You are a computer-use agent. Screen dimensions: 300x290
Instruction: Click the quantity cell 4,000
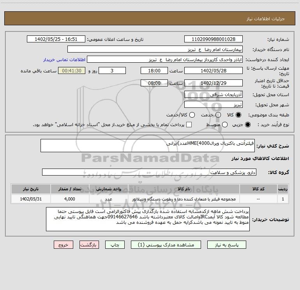(x=70, y=199)
